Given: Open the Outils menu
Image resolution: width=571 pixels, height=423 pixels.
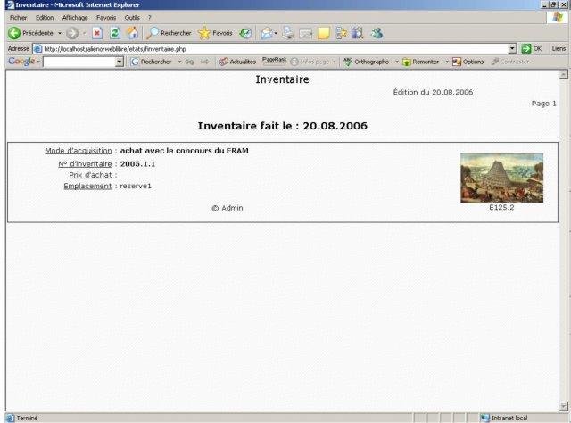Looking at the screenshot, I should click(x=132, y=18).
